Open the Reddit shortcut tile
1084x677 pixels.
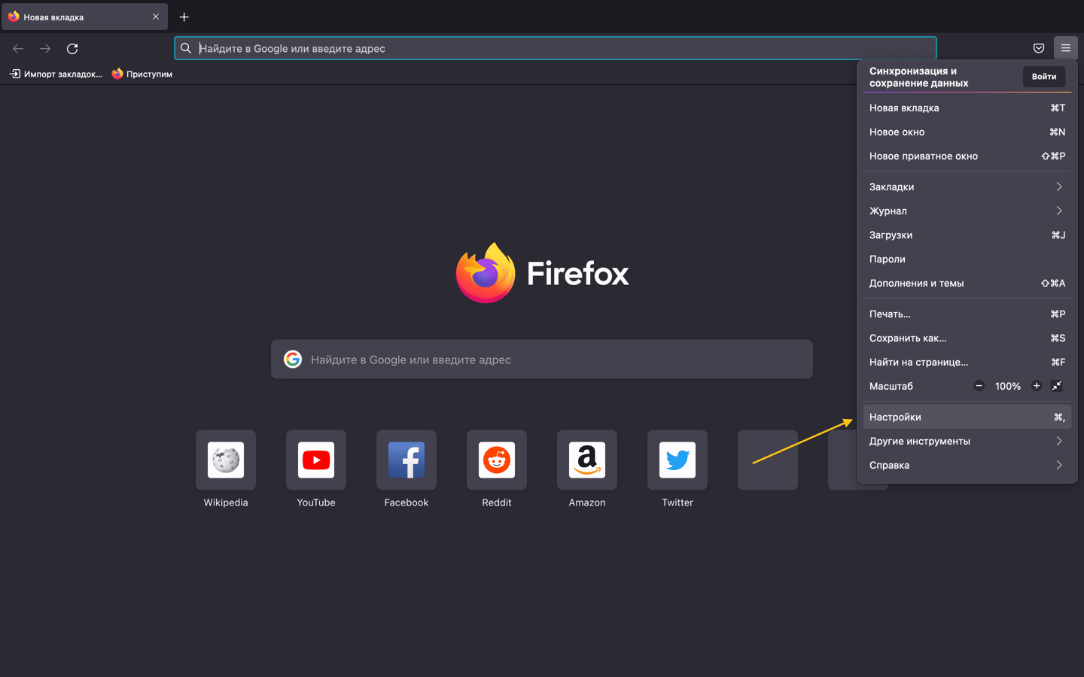click(497, 469)
